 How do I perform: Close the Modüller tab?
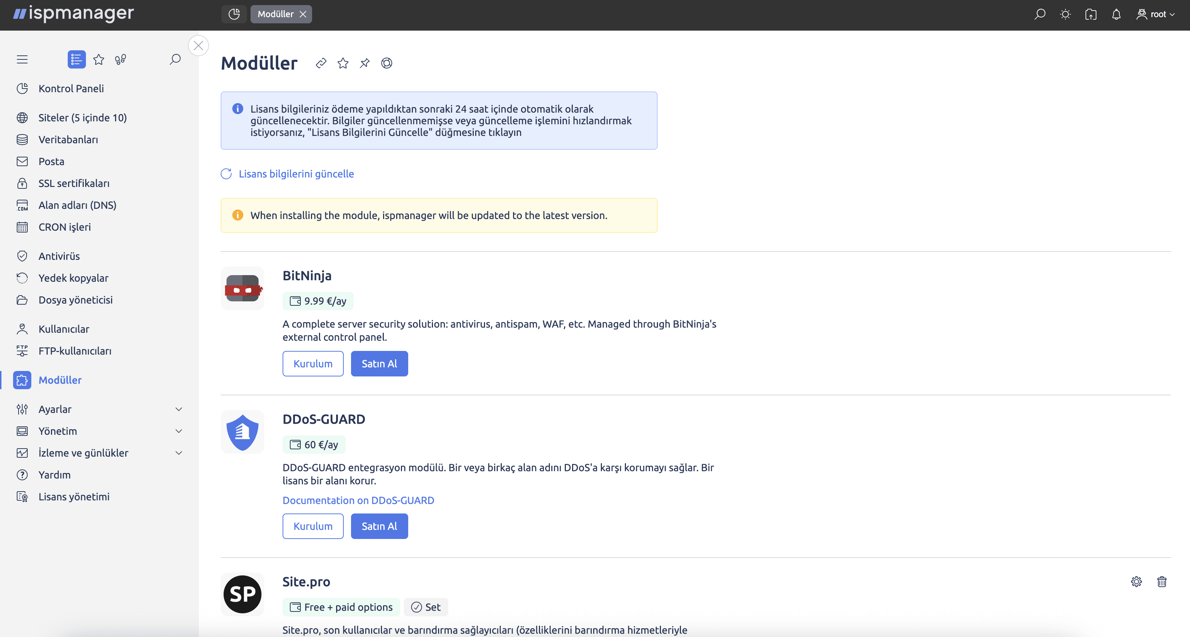303,14
